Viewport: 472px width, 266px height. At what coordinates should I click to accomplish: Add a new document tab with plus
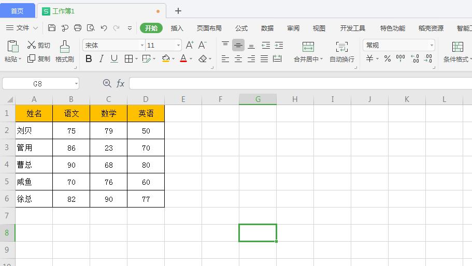pos(178,11)
